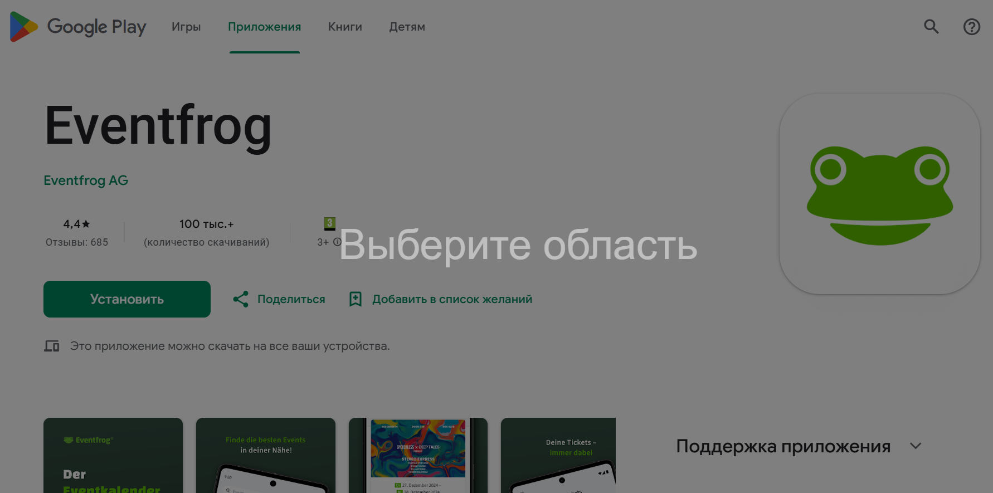The width and height of the screenshot is (993, 493).
Task: Click the wishlist bookmark icon
Action: coord(356,299)
